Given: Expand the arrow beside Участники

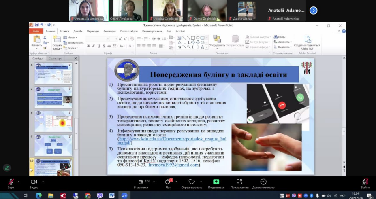Looking at the screenshot, I should pyautogui.click(x=154, y=182).
